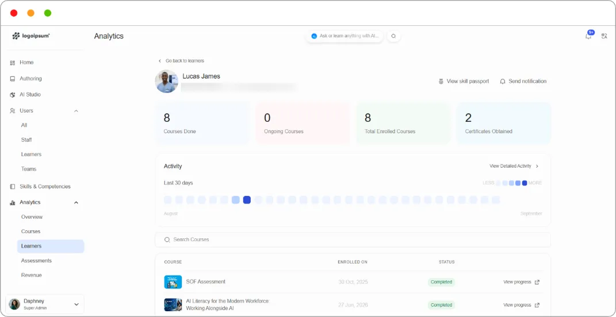Open Analytics Courses
Screen dimensions: 616x317
click(30, 231)
